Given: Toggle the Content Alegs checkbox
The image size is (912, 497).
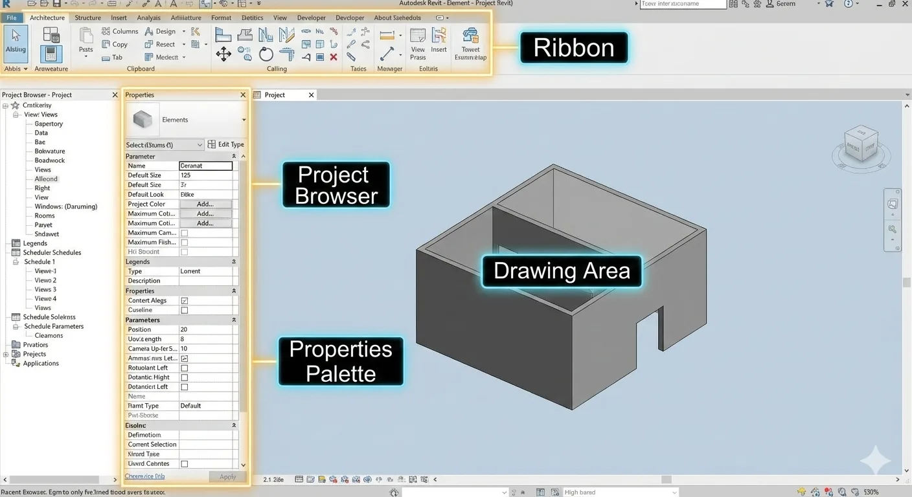Looking at the screenshot, I should click(185, 301).
